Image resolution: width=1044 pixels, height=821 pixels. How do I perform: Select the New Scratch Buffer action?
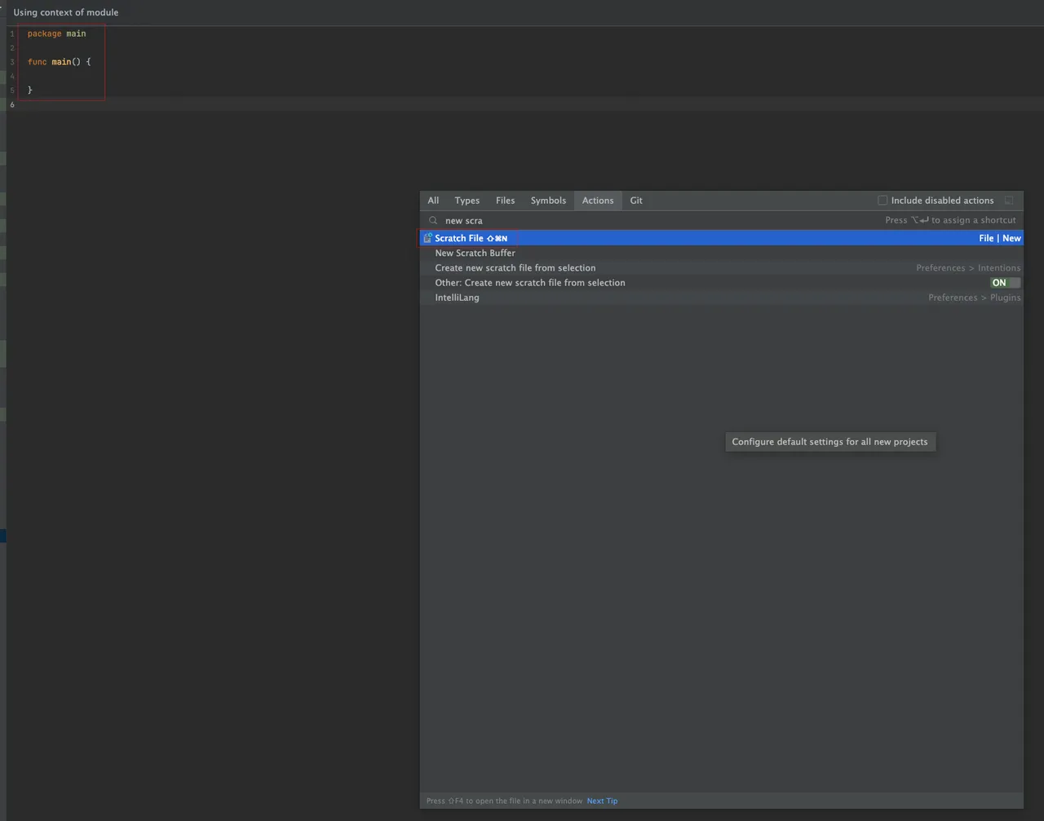[x=721, y=253]
